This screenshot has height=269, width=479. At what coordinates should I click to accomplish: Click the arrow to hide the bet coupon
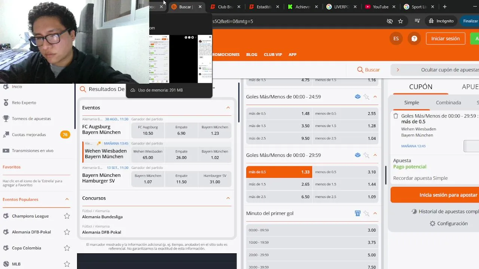pos(398,70)
